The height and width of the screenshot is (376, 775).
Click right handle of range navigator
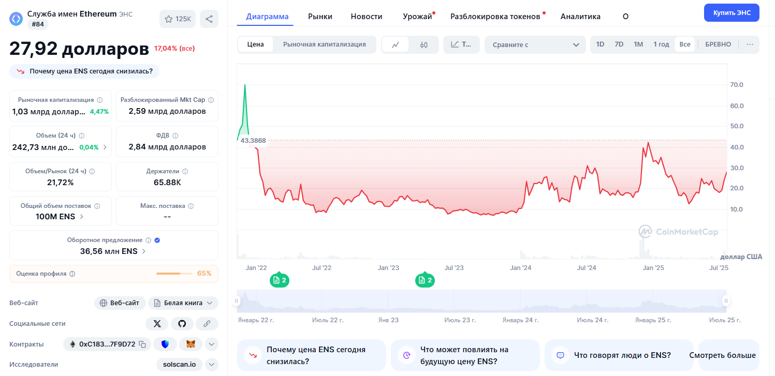coord(726,300)
